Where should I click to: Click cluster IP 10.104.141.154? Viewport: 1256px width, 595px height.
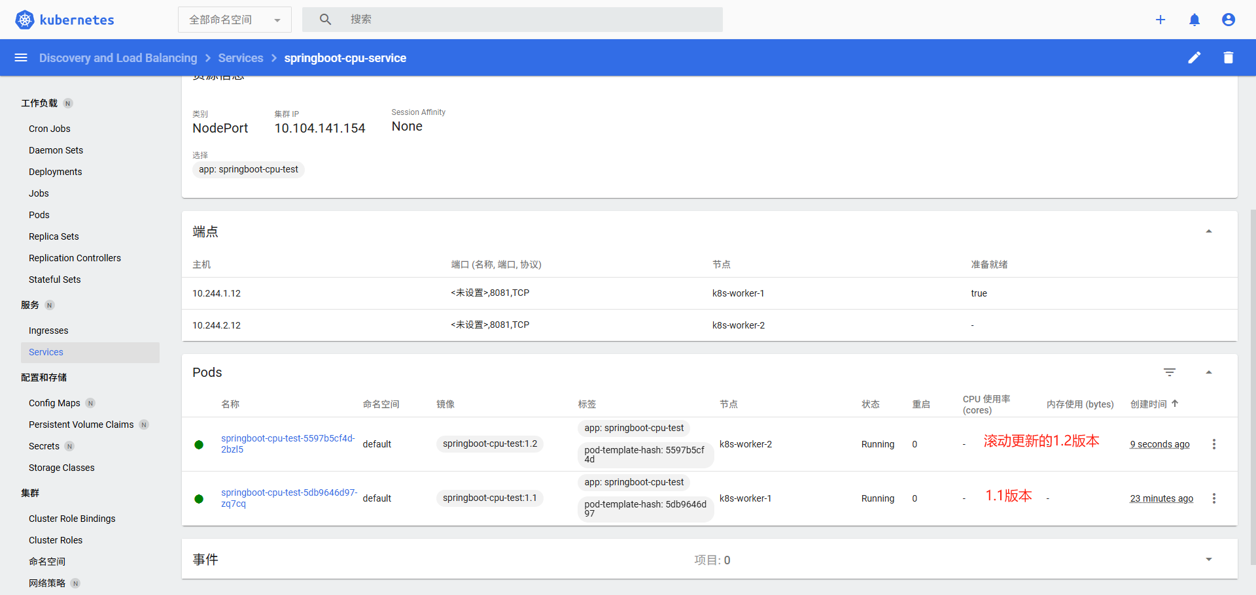pyautogui.click(x=320, y=129)
